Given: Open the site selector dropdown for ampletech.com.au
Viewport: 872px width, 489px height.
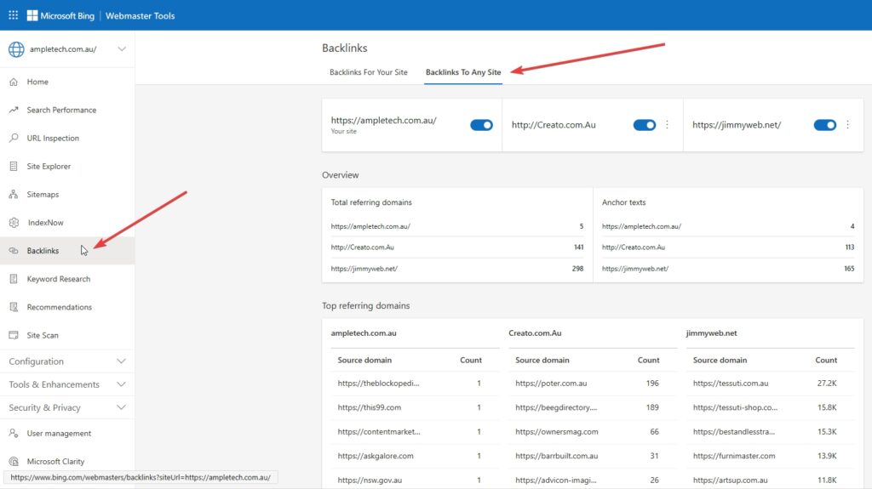Looking at the screenshot, I should 122,49.
